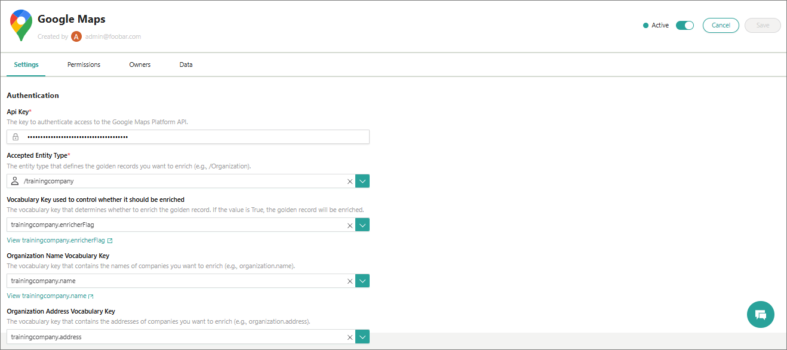
Task: Clear the trainingcompany.enricherFlag value
Action: pyautogui.click(x=350, y=225)
